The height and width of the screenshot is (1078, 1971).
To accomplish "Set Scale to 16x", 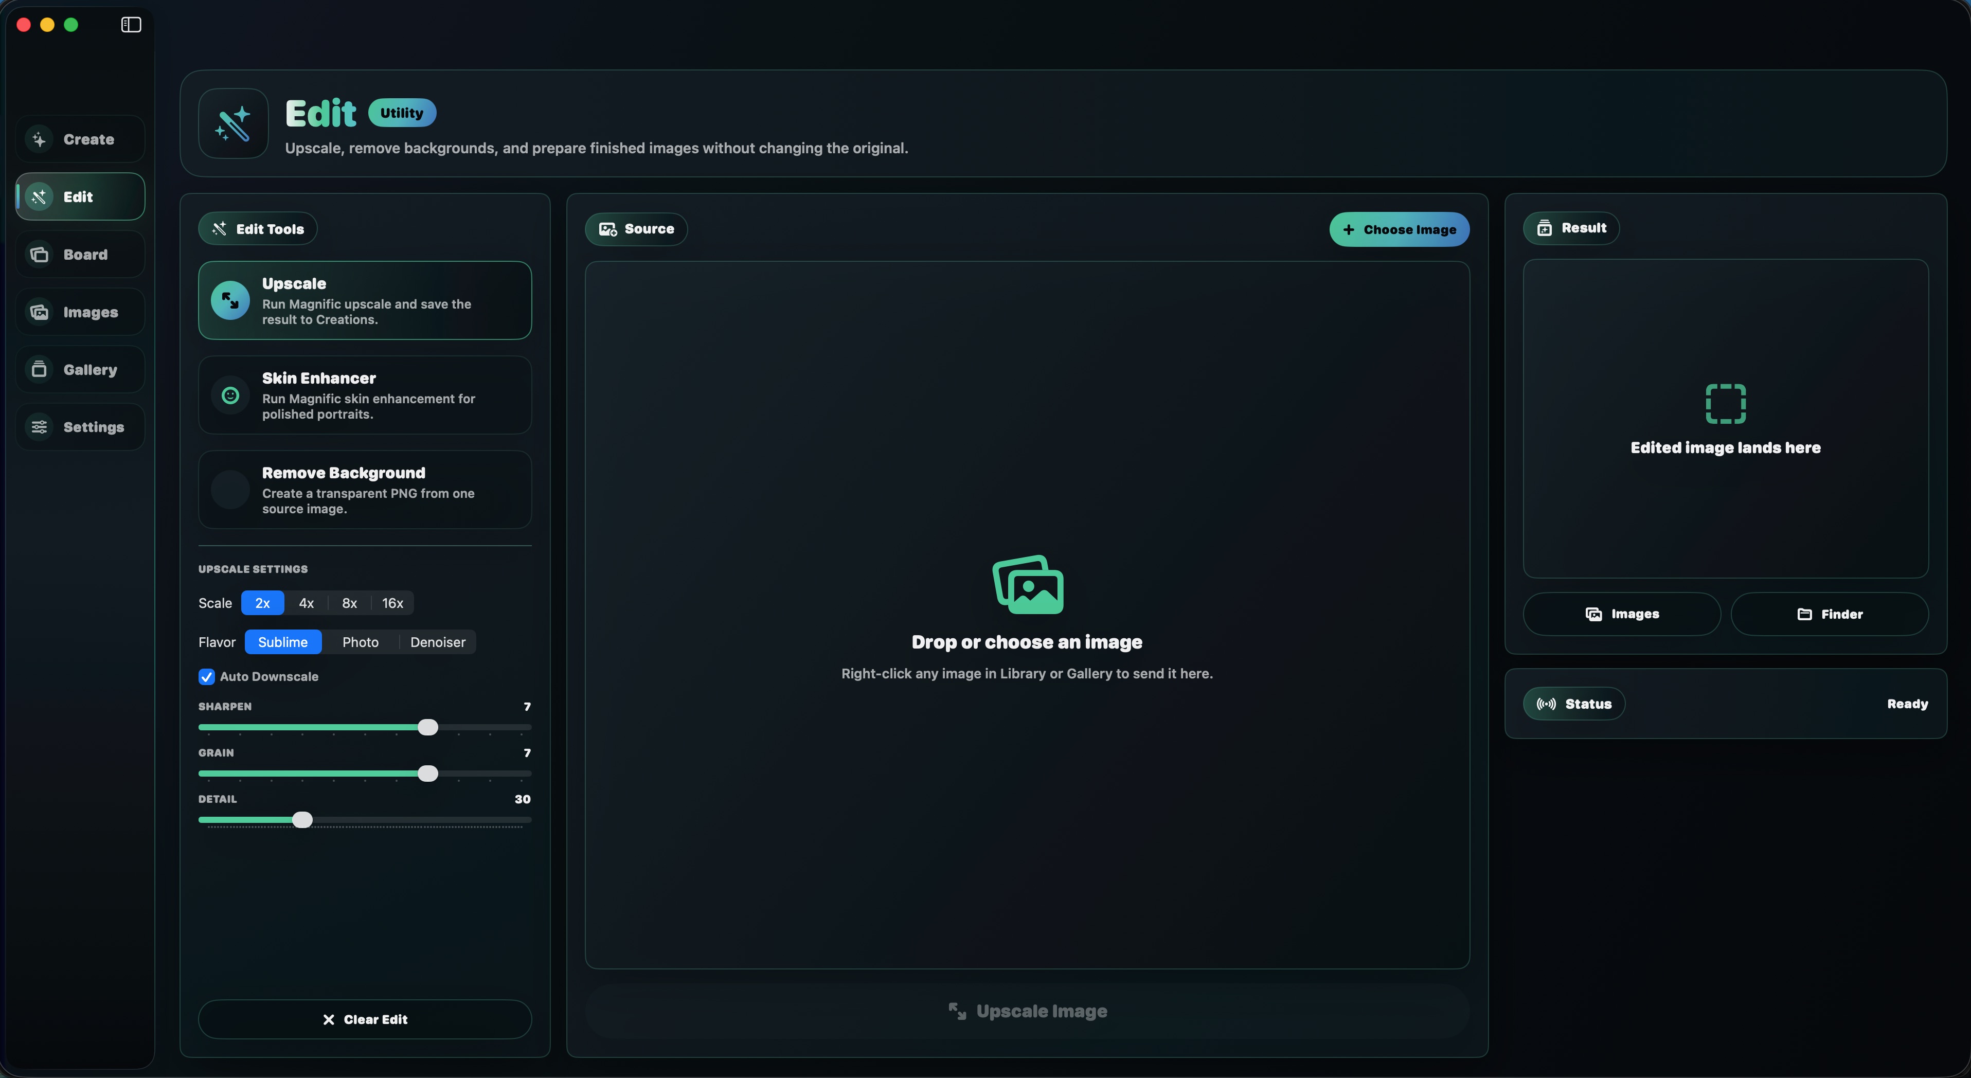I will coord(392,603).
